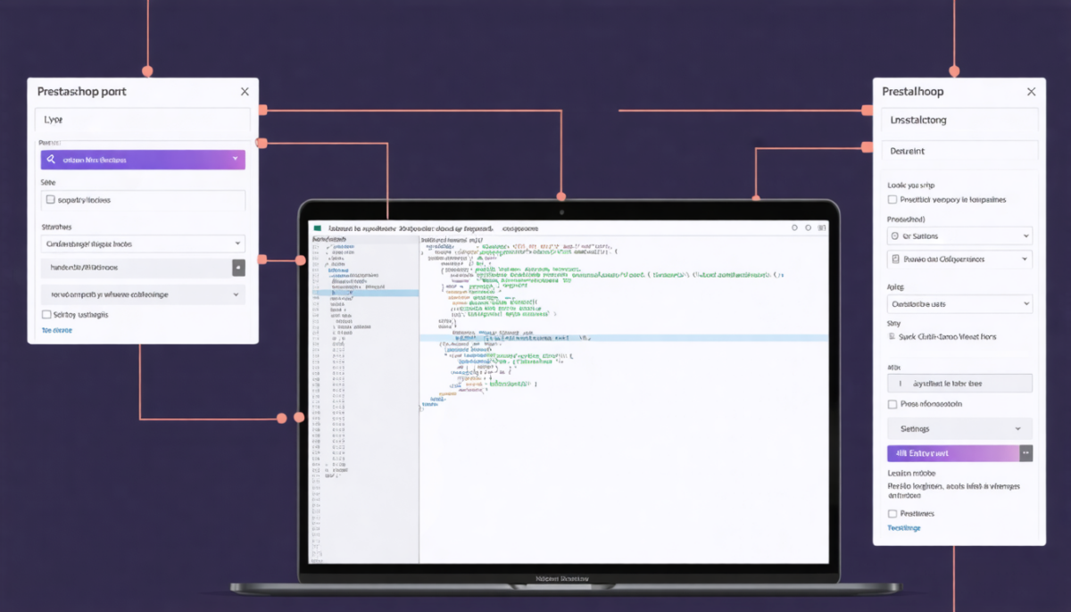Click the clock icon in 'Or Sattions' dropdown

pos(894,236)
